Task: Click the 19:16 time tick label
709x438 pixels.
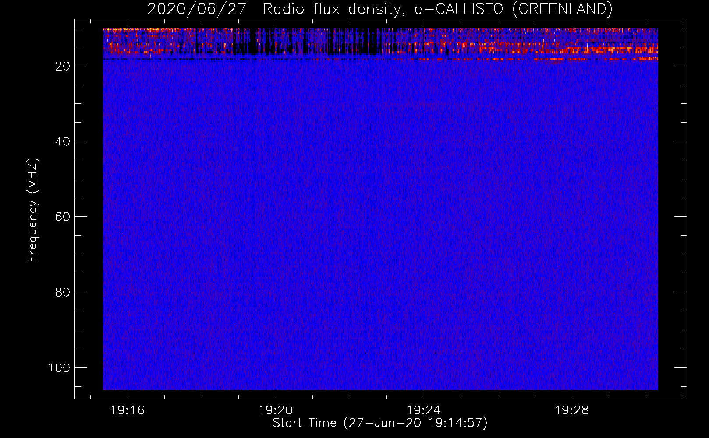Action: pyautogui.click(x=128, y=410)
